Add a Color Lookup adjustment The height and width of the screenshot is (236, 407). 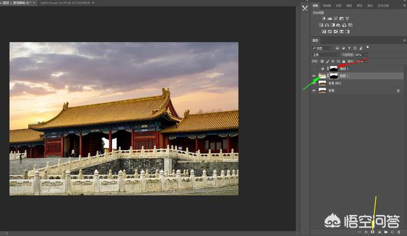pyautogui.click(x=350, y=25)
